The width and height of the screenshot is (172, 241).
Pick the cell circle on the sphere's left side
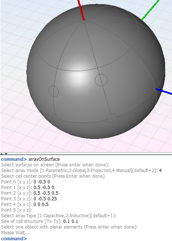pos(53,91)
